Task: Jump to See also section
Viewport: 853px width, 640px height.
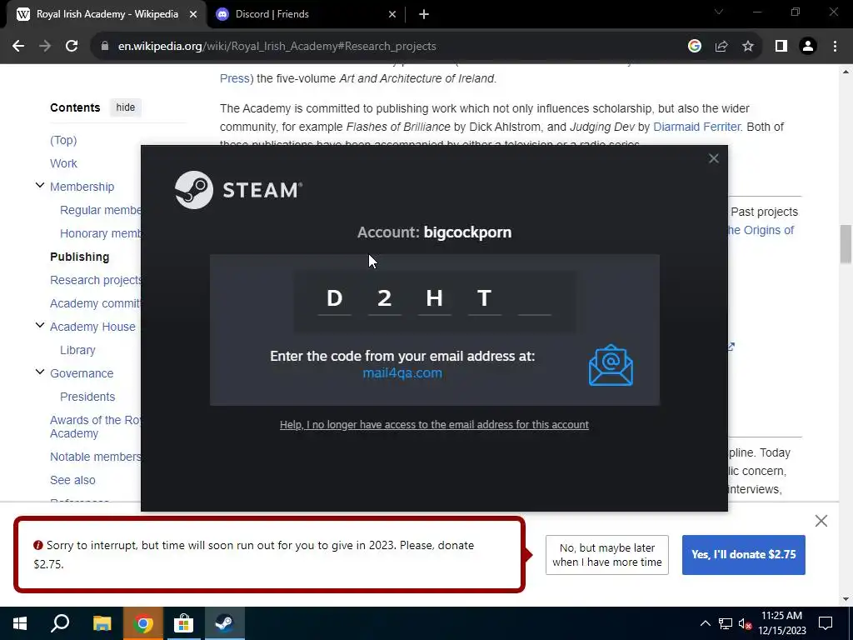Action: tap(72, 480)
